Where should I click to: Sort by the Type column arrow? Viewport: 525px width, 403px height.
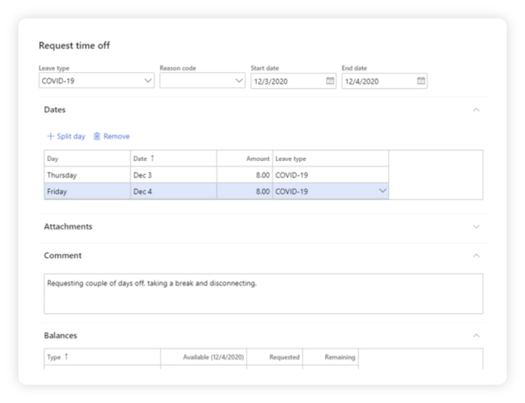[x=66, y=357]
